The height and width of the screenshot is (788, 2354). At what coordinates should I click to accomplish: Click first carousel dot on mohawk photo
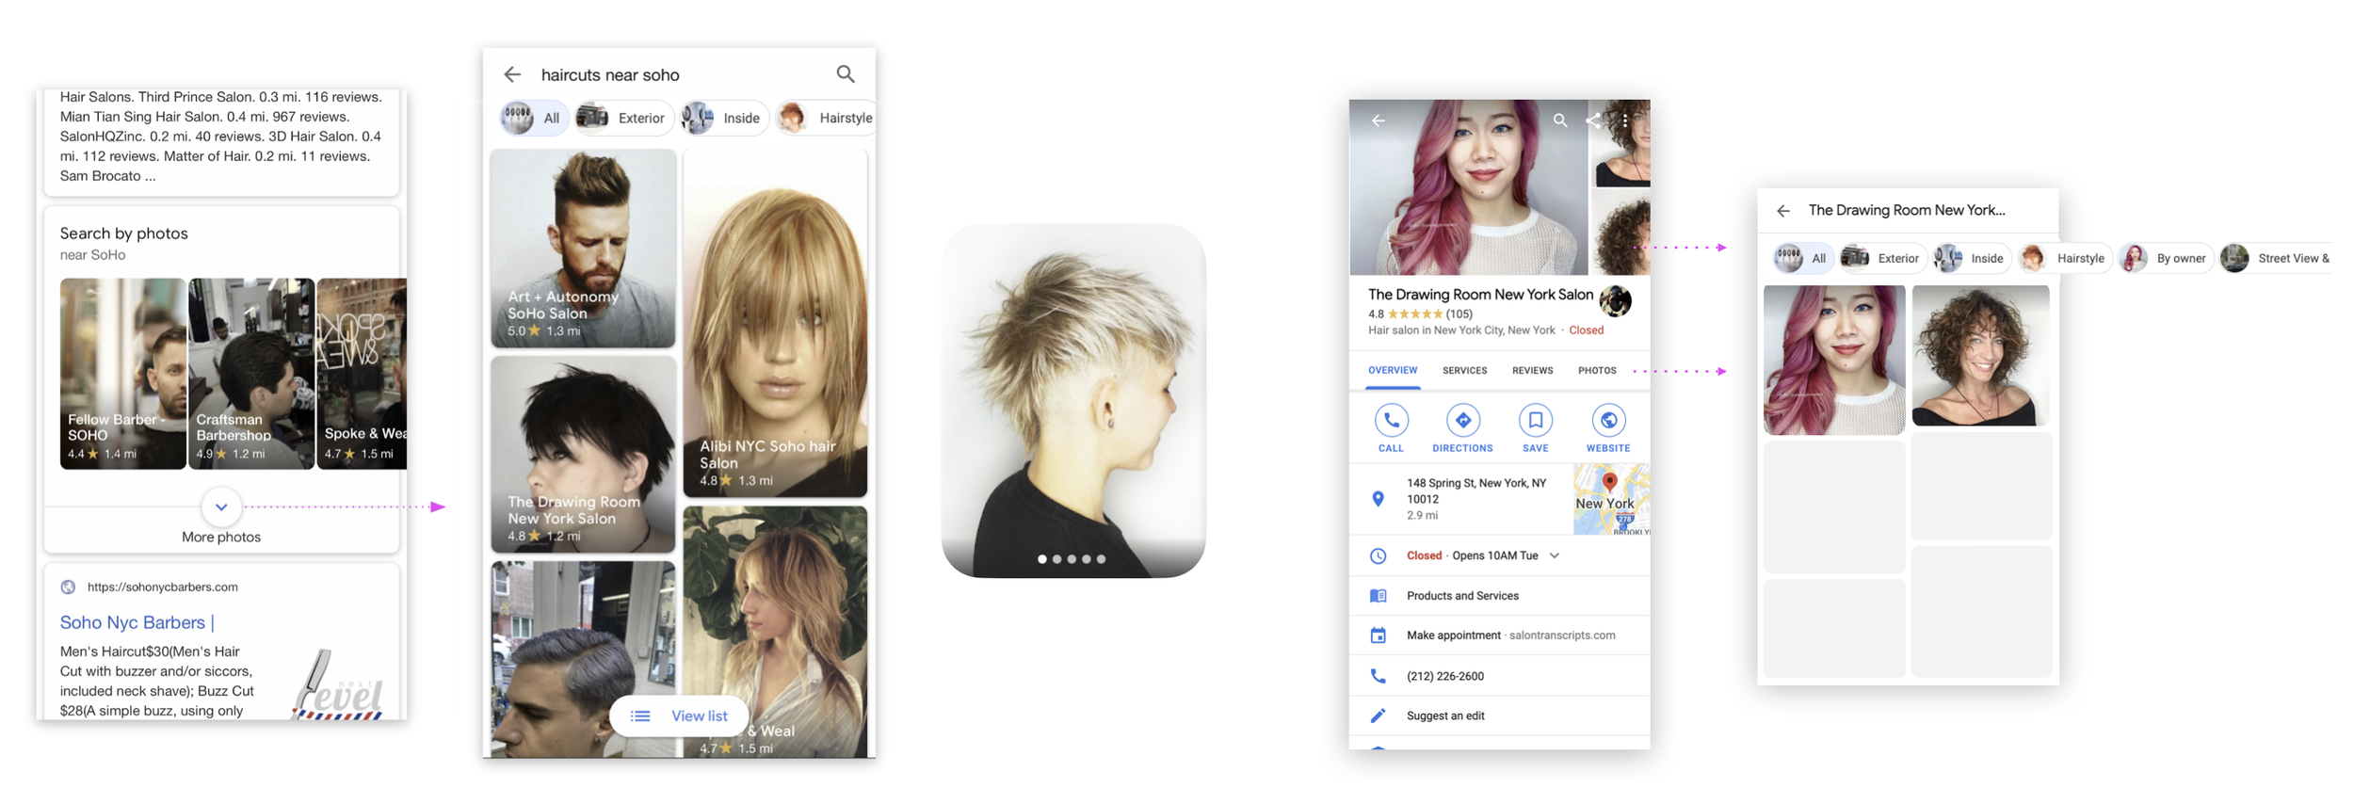pos(1041,559)
